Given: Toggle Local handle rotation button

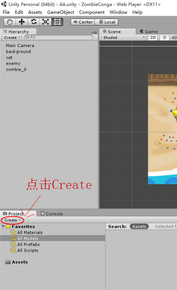Looking at the screenshot, I should pos(106,22).
